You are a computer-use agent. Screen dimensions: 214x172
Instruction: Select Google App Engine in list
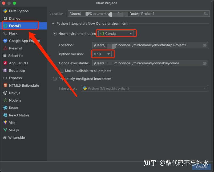coord(23,41)
